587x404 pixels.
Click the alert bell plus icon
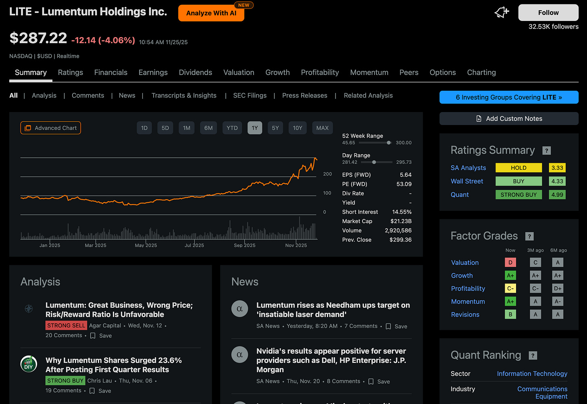(x=502, y=12)
